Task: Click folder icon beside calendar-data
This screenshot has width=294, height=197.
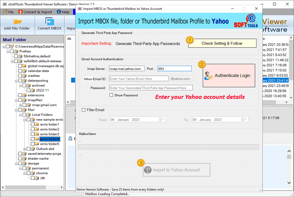Action: pos(24,71)
